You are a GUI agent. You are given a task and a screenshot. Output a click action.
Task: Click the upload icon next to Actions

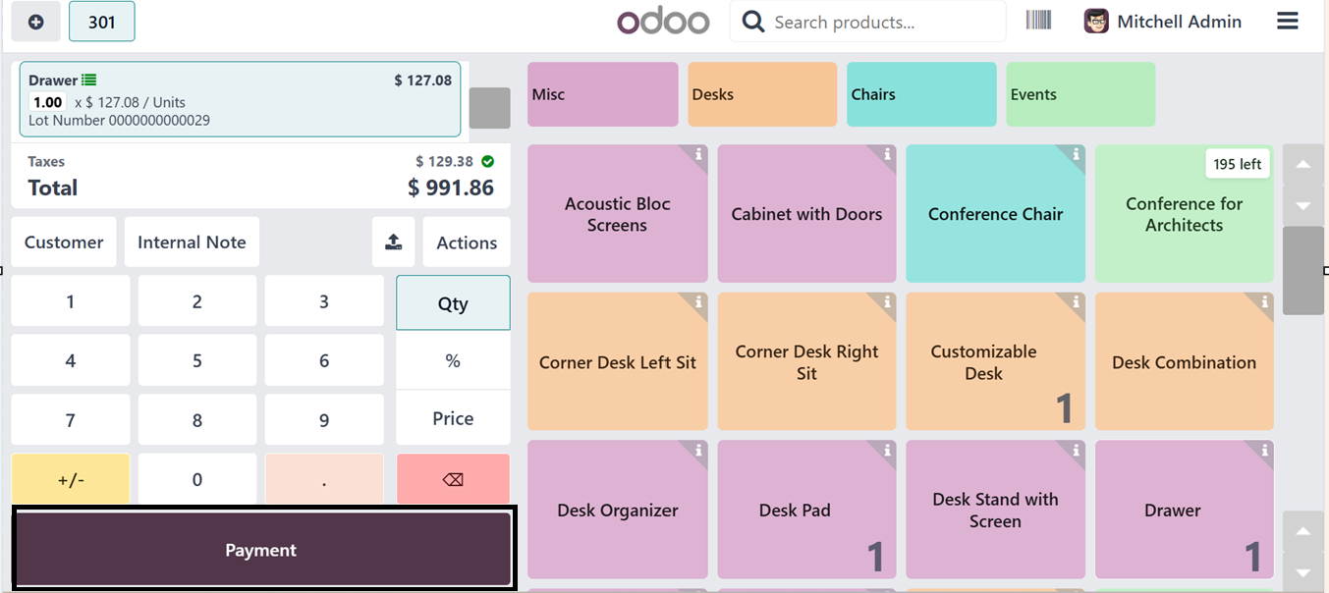pos(393,243)
